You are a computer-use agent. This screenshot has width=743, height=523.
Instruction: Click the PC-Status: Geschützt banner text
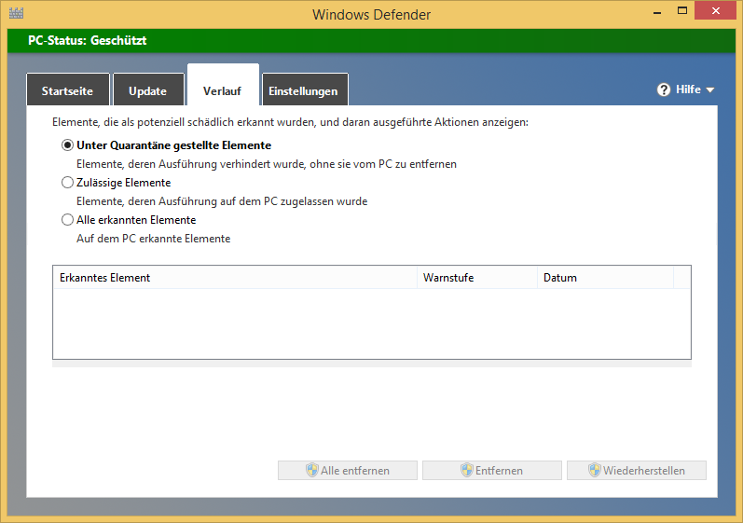point(88,40)
